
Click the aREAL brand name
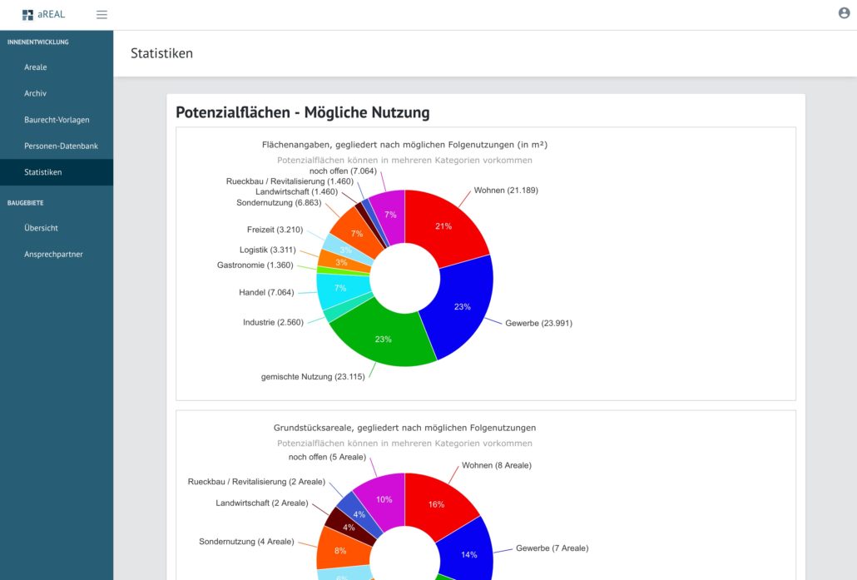[52, 14]
